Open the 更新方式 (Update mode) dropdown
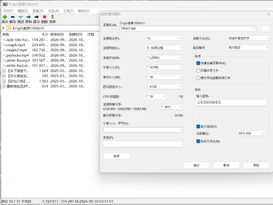The image size is (273, 205). 249,38
